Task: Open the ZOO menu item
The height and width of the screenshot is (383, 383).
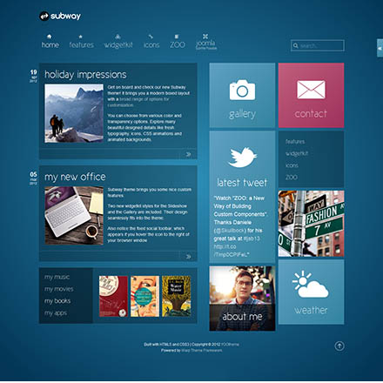Action: click(x=178, y=45)
